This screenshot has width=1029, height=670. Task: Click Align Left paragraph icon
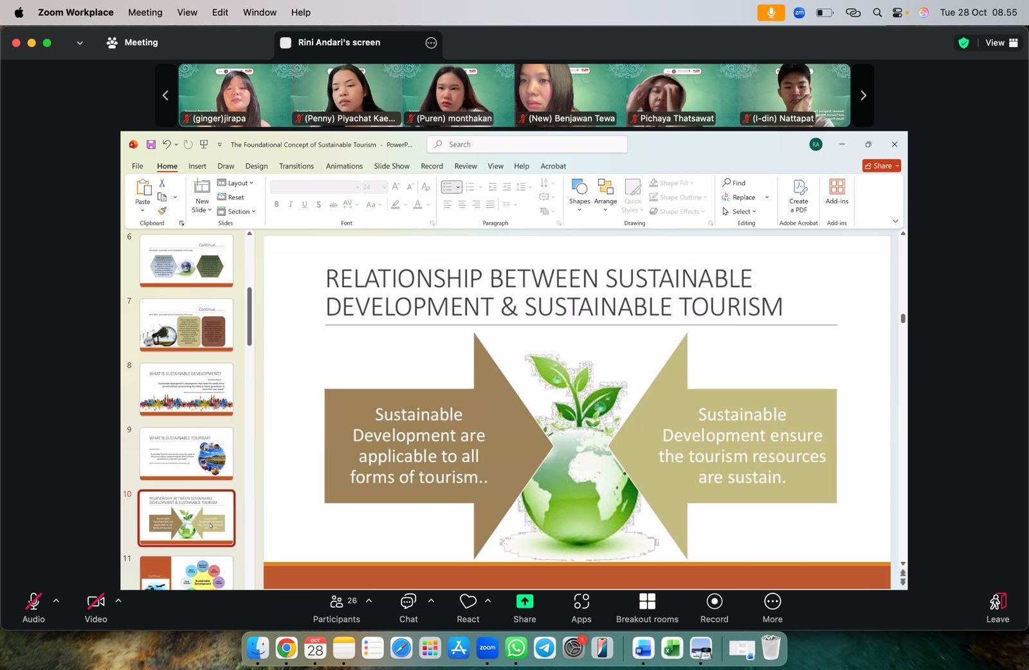point(447,204)
